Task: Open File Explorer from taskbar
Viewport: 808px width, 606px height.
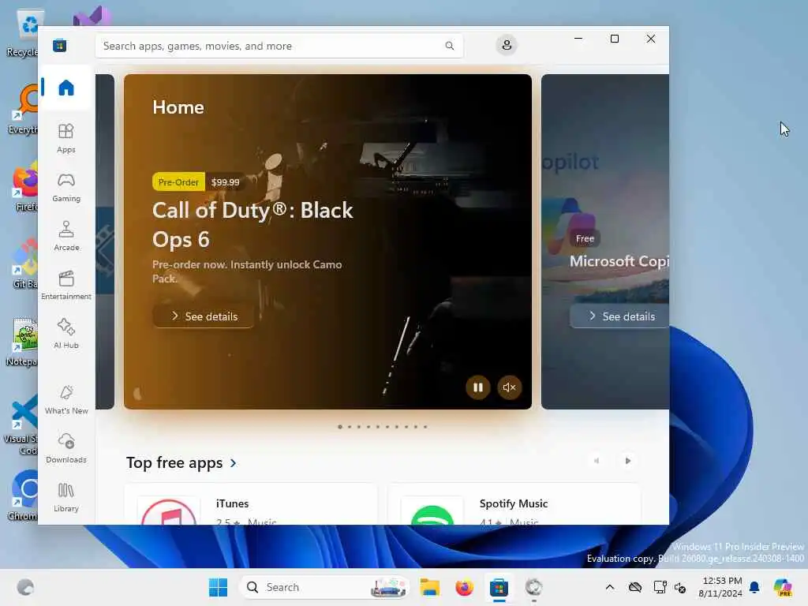Action: pyautogui.click(x=430, y=587)
